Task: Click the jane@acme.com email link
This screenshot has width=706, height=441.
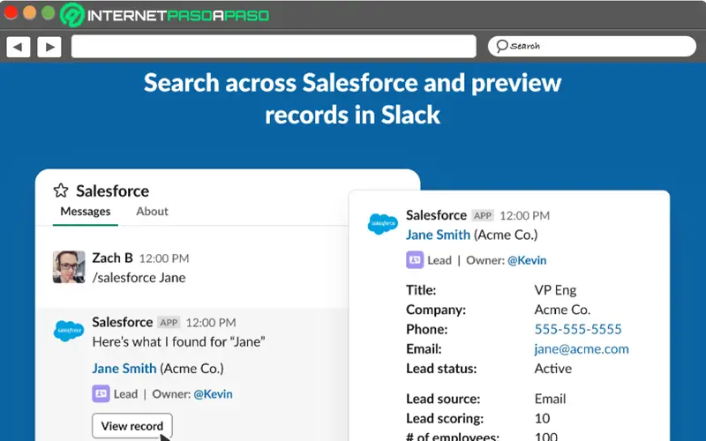Action: tap(582, 348)
